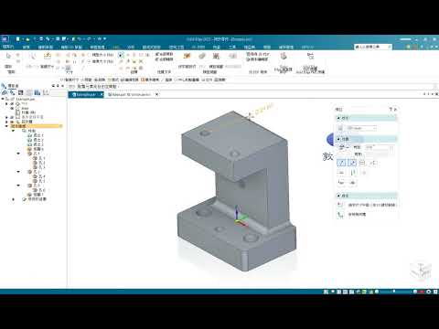439x329 pixels.
Task: Select the rectangle-style dimension toggle in panel
Action: pyautogui.click(x=362, y=163)
